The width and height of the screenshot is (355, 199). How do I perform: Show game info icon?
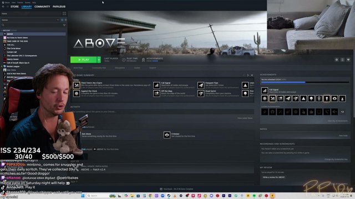click(343, 60)
